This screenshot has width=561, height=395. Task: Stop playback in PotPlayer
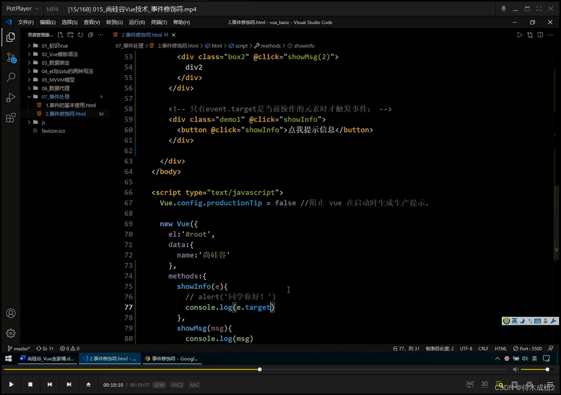(x=30, y=384)
